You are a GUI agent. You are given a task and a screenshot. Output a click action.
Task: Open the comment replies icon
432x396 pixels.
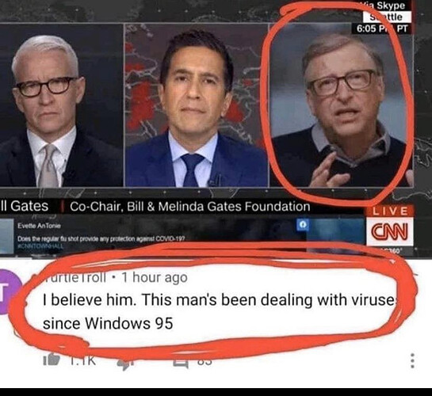[x=181, y=363]
